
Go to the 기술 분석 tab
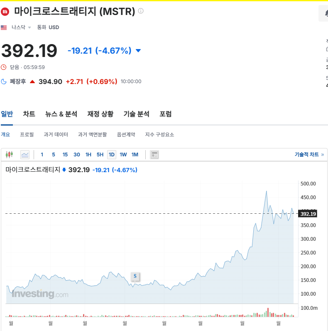pyautogui.click(x=136, y=114)
